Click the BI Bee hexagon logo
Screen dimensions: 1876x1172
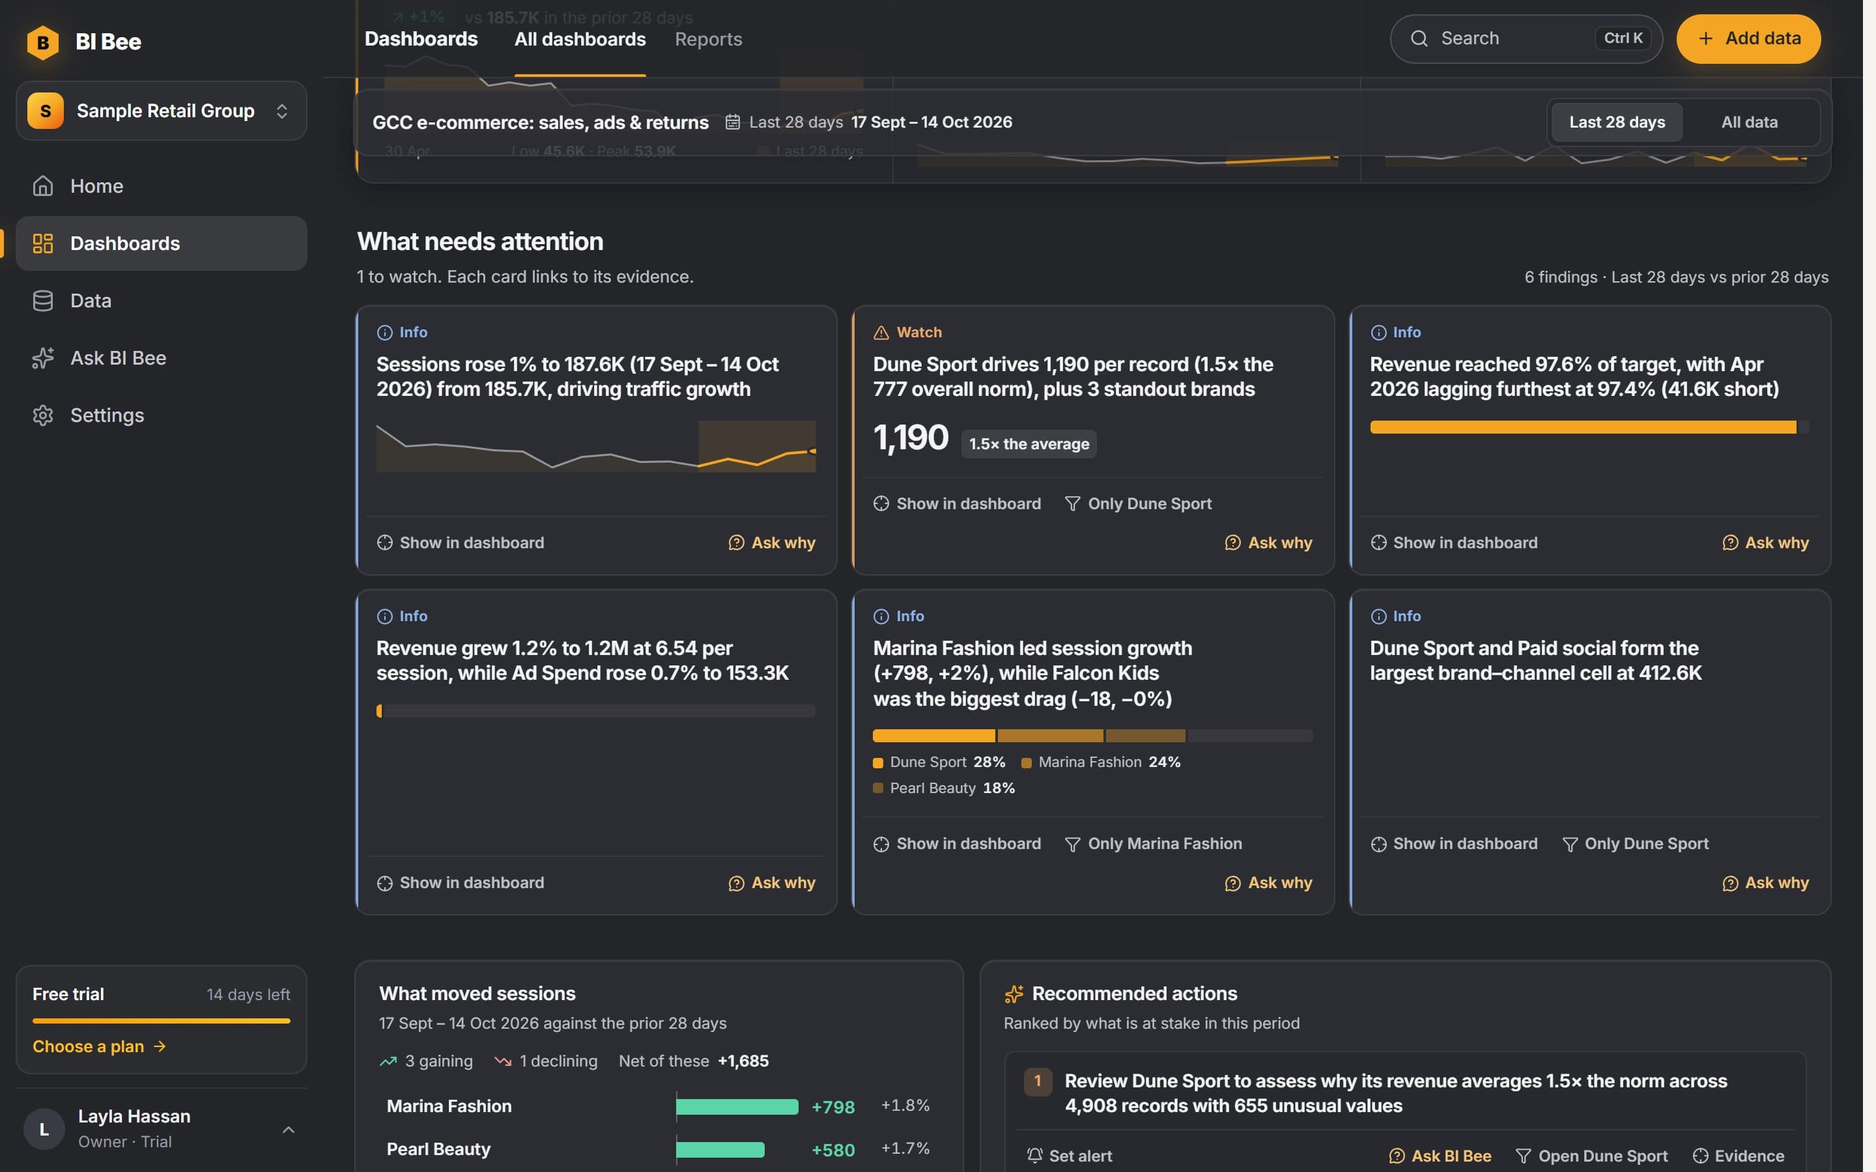pos(42,42)
